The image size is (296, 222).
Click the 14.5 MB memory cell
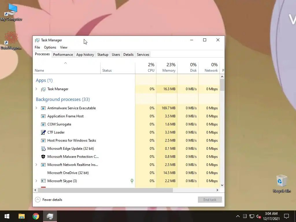pos(167,173)
